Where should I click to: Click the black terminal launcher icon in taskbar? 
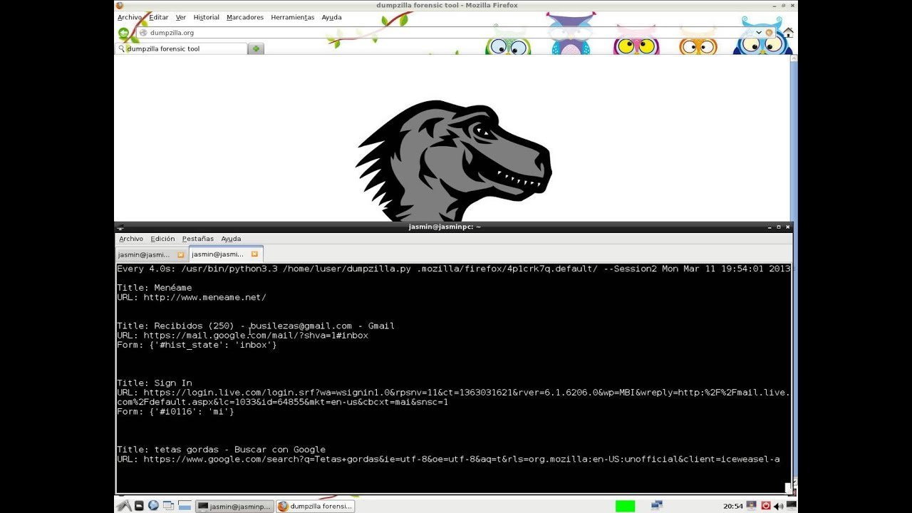pyautogui.click(x=139, y=506)
